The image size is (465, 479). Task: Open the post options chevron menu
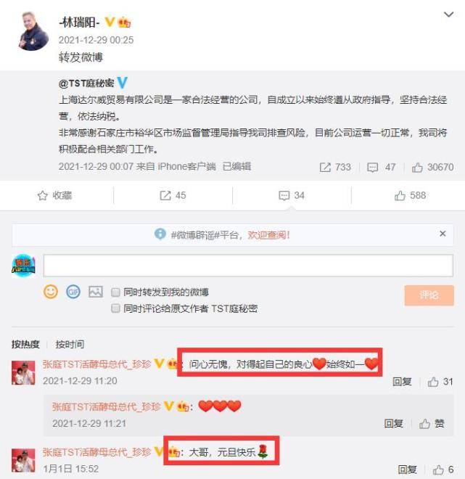coord(448,15)
